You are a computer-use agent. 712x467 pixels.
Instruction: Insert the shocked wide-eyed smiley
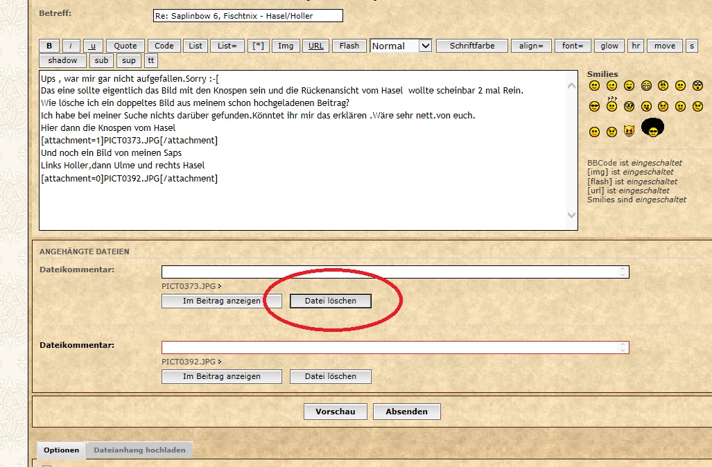(x=697, y=86)
